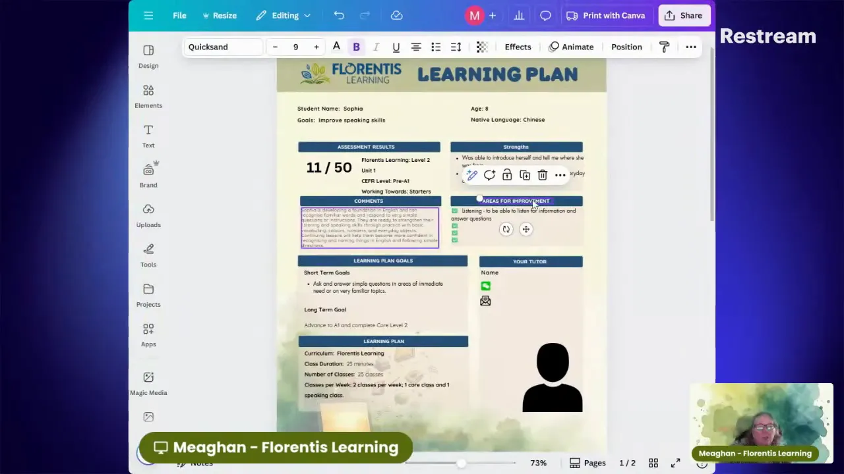
Task: Open the Resize option
Action: click(x=220, y=15)
